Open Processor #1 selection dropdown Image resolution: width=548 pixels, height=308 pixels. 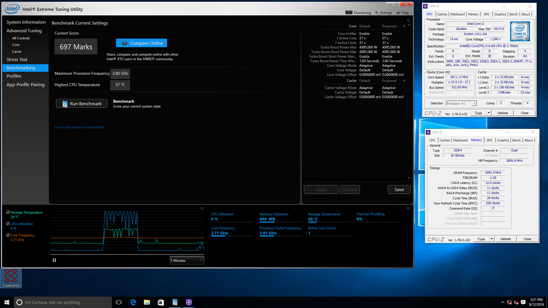(461, 104)
